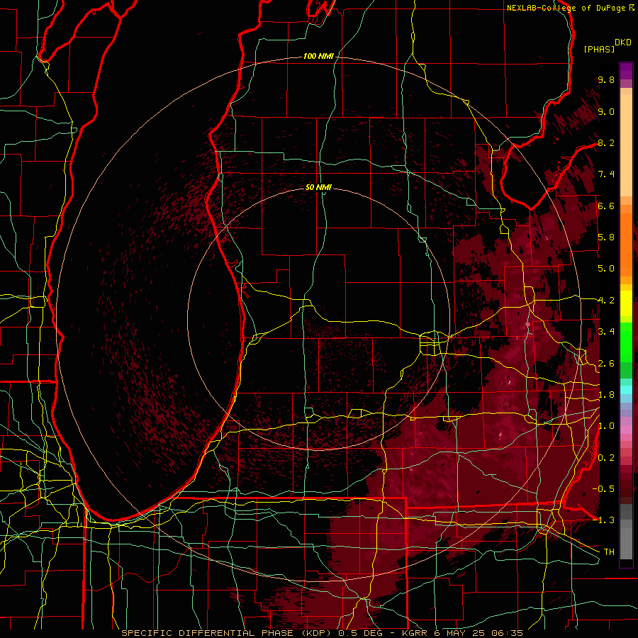This screenshot has height=638, width=638.
Task: Pick the cyan band of the colorbar
Action: click(626, 390)
